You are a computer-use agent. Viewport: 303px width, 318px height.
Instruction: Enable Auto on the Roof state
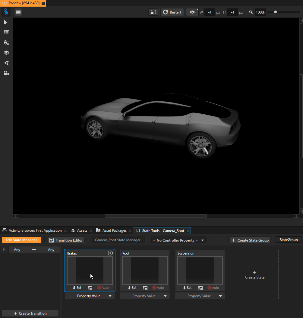(158, 288)
